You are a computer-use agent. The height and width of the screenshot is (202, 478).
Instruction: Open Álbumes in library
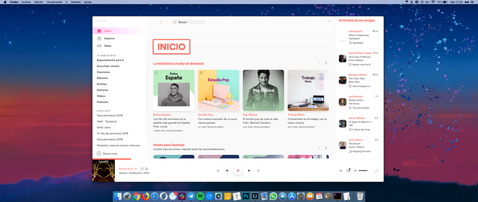coord(102,78)
